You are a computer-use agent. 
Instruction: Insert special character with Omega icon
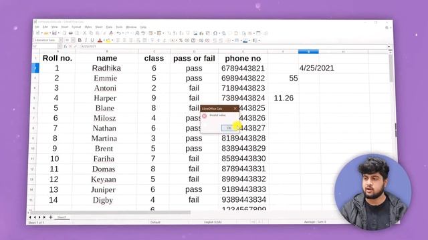[x=215, y=33]
